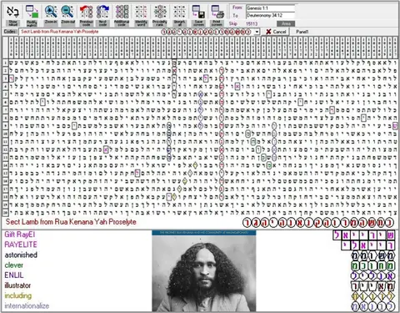Click the Zoom-out magnifier icon
This screenshot has height=313, width=400.
click(67, 16)
